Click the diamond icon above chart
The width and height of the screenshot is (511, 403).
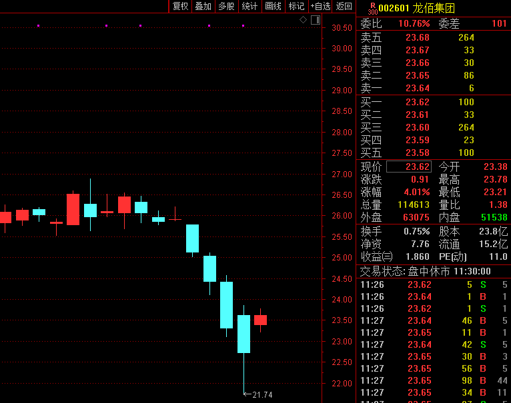(303, 20)
